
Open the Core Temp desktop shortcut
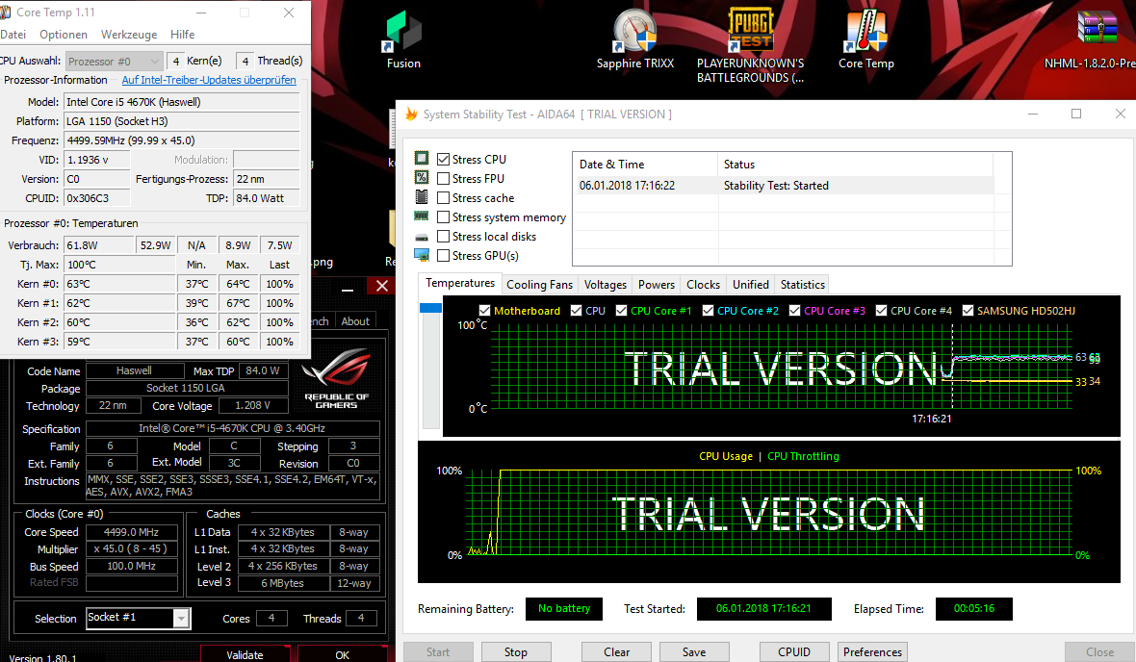[x=865, y=39]
